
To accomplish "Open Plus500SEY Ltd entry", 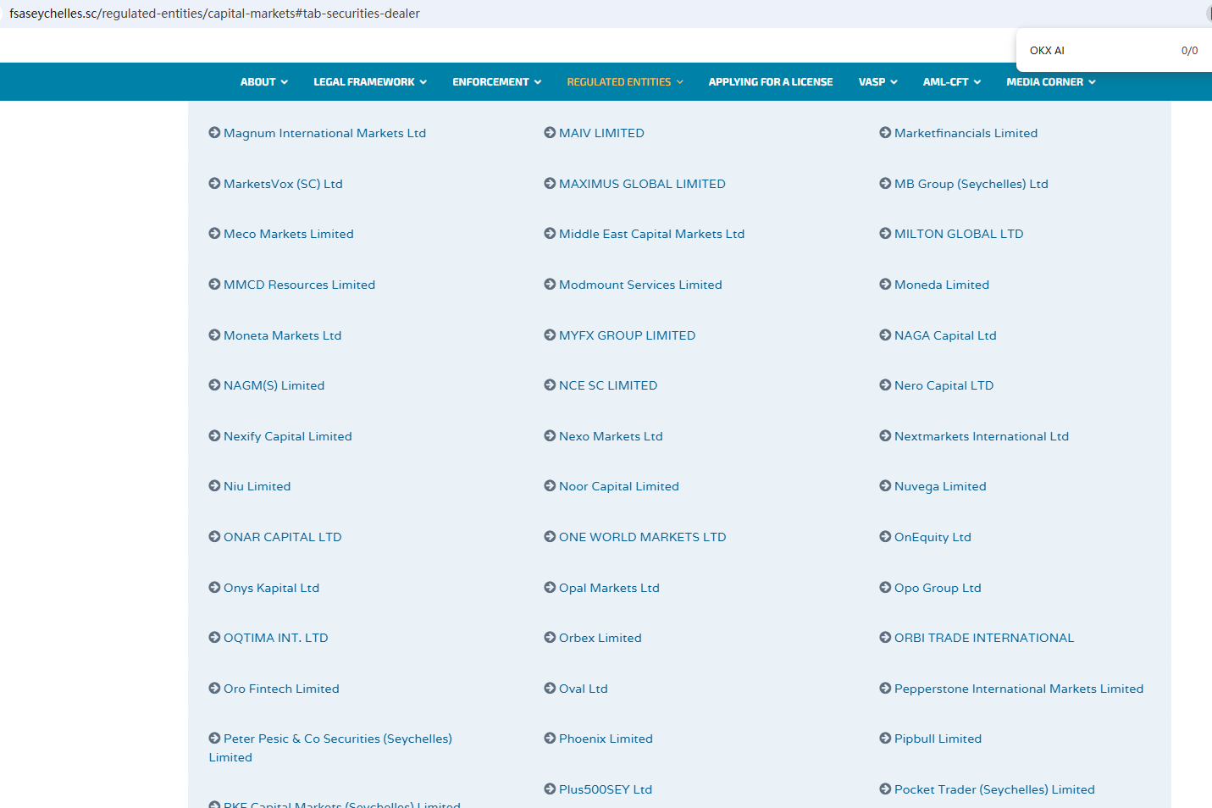I will point(606,789).
